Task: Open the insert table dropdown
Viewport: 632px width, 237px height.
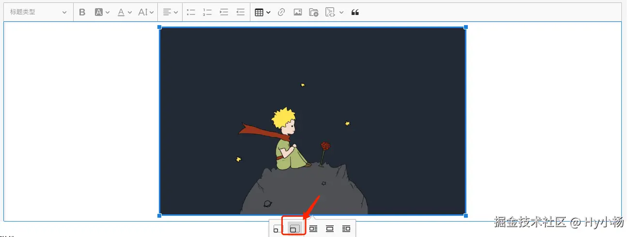Action: tap(262, 12)
